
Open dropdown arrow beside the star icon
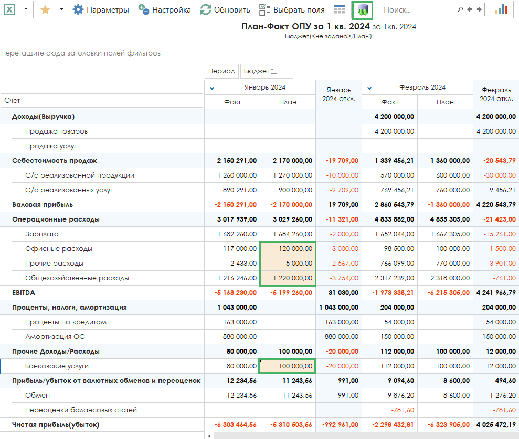pyautogui.click(x=61, y=9)
